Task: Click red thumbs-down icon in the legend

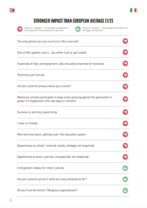Action: point(20,29)
